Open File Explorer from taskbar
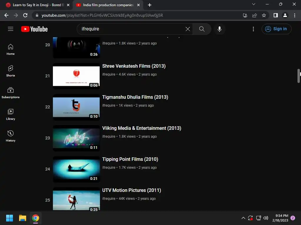Viewport: 301px width, 225px height. coord(22,218)
